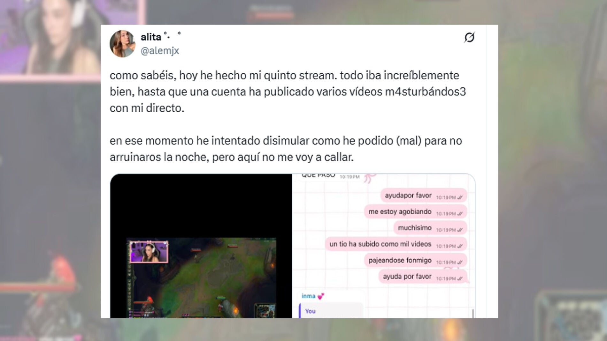Click the read receipt on 'ayuda por favor'
This screenshot has height=341, width=607.
coord(460,278)
